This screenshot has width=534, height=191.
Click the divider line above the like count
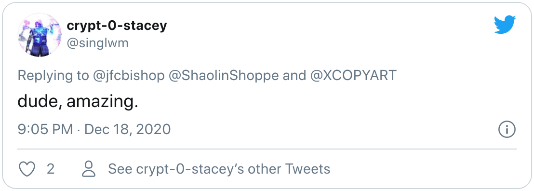pos(267,149)
